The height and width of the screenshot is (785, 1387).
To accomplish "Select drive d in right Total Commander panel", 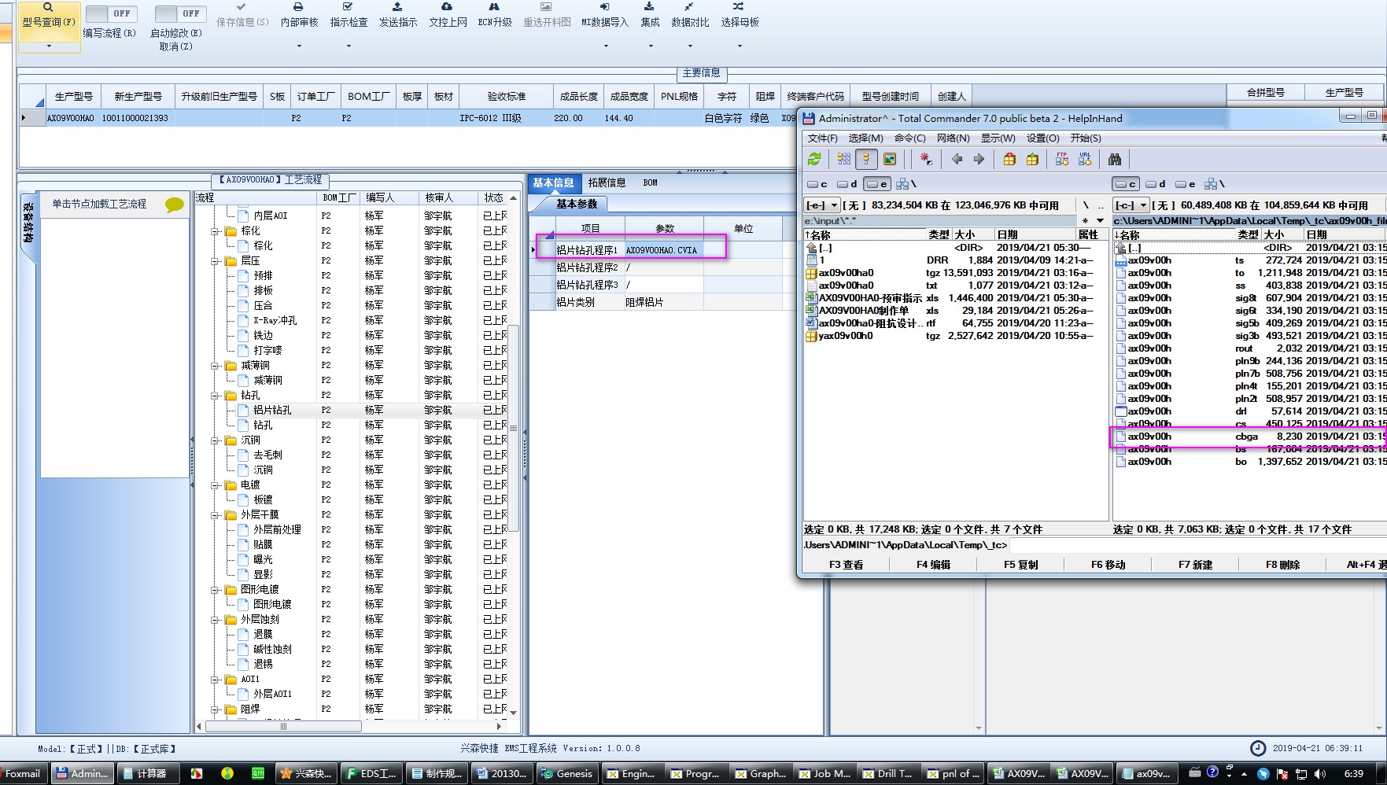I will (x=1155, y=184).
